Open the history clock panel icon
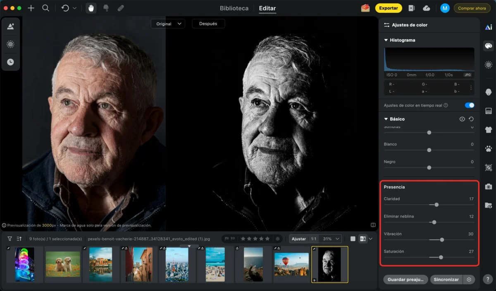Screen dimensions: 496x291 [x=10, y=62]
